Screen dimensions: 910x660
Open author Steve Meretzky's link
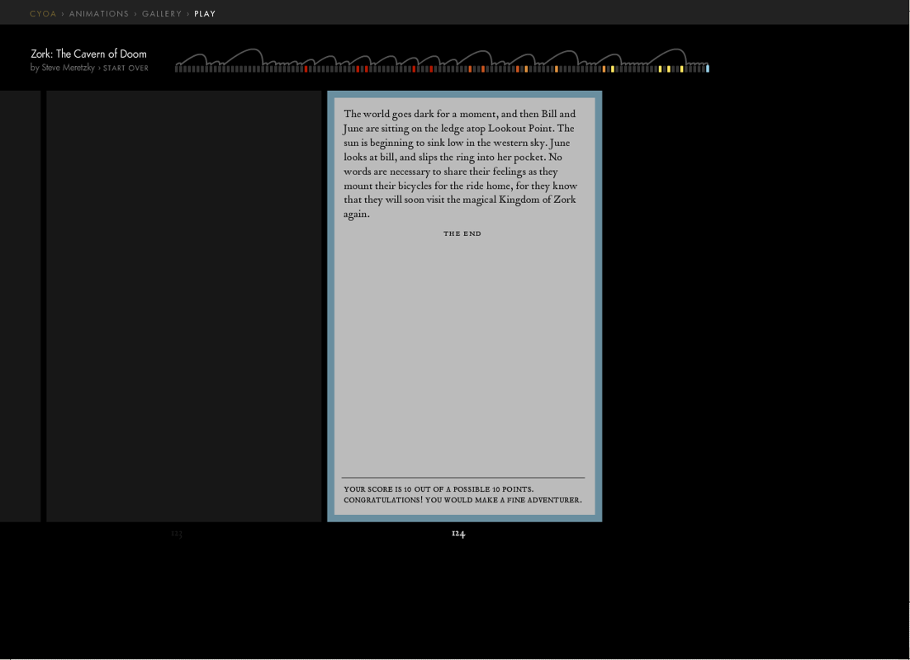[69, 68]
